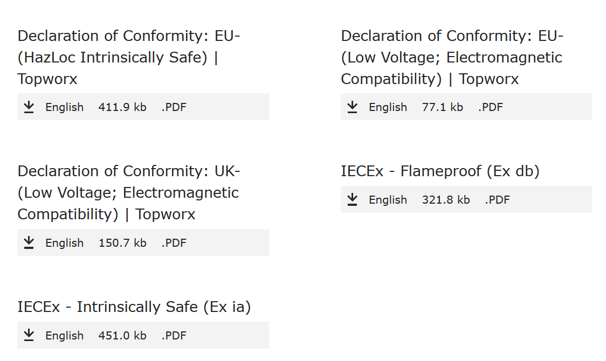Image resolution: width=606 pixels, height=361 pixels.
Task: Click download icon for 77.1 kb PDF
Action: [x=353, y=107]
